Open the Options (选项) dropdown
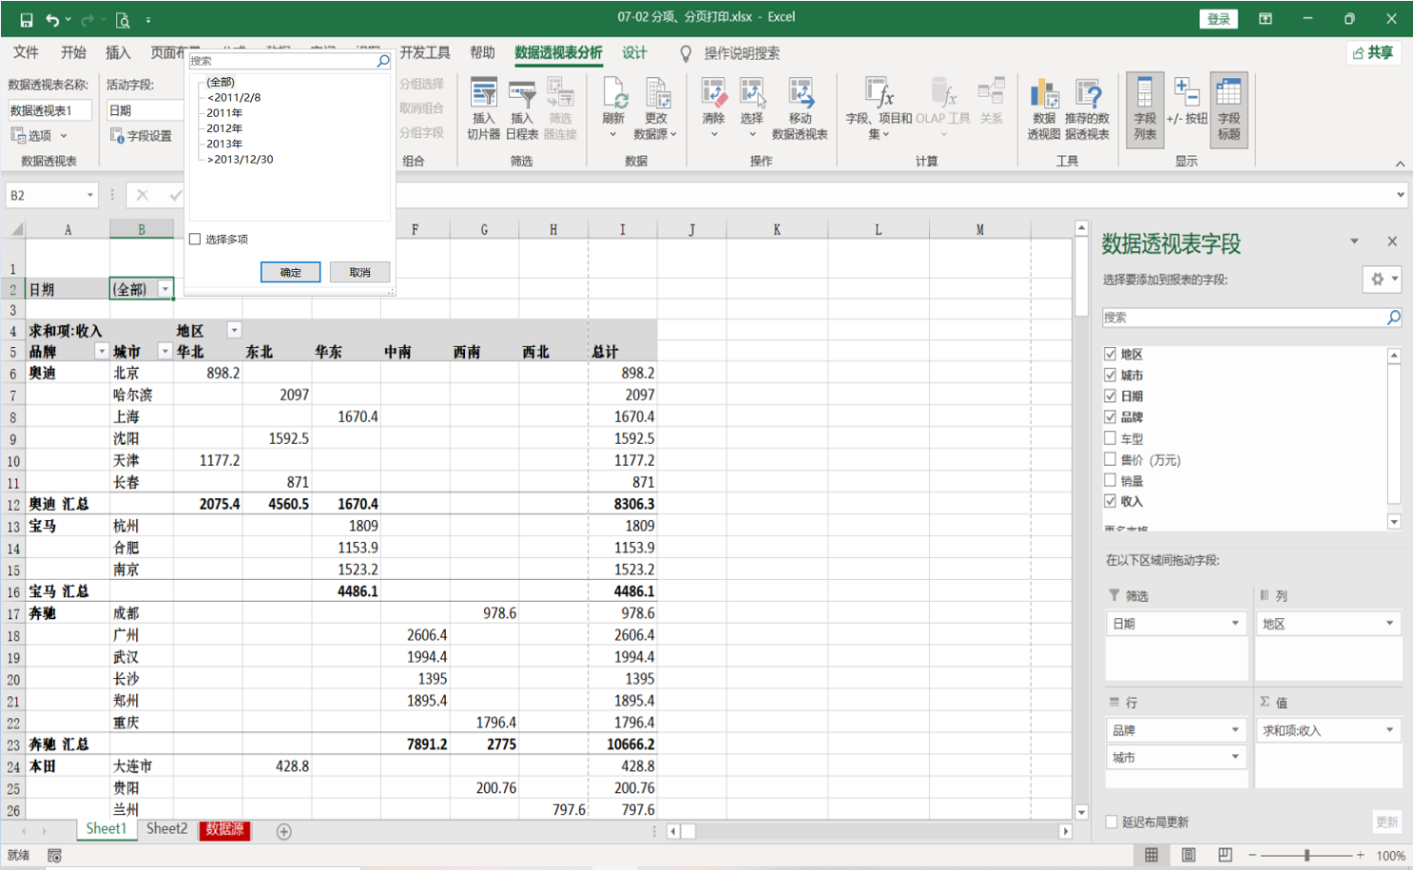 [x=39, y=136]
